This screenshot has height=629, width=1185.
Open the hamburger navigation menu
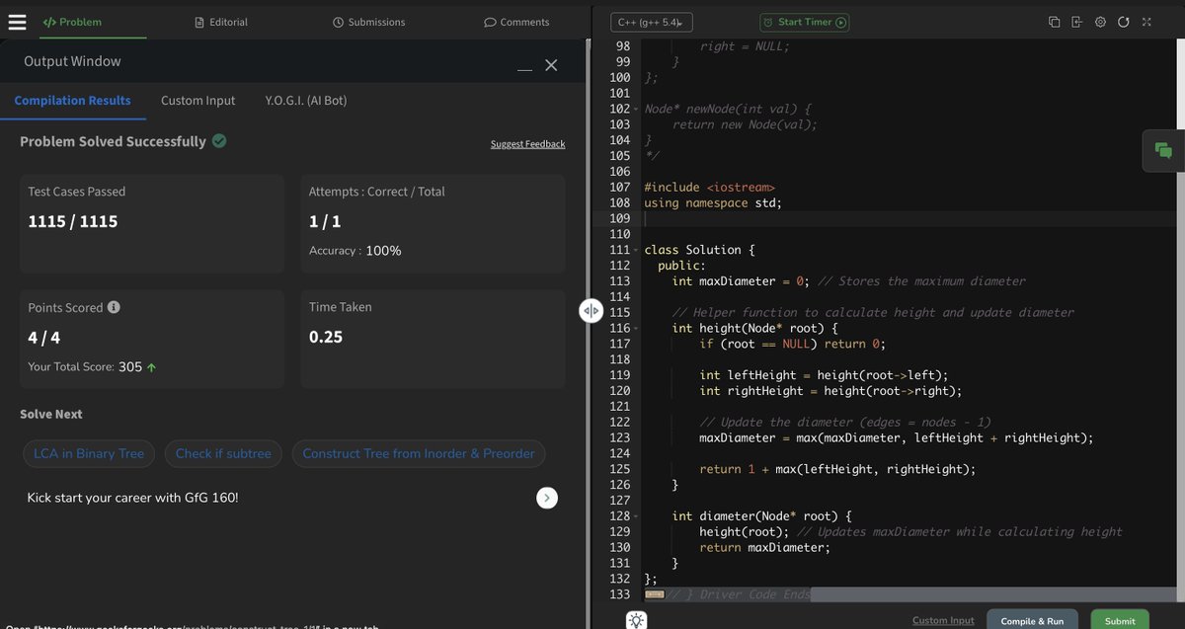(17, 21)
